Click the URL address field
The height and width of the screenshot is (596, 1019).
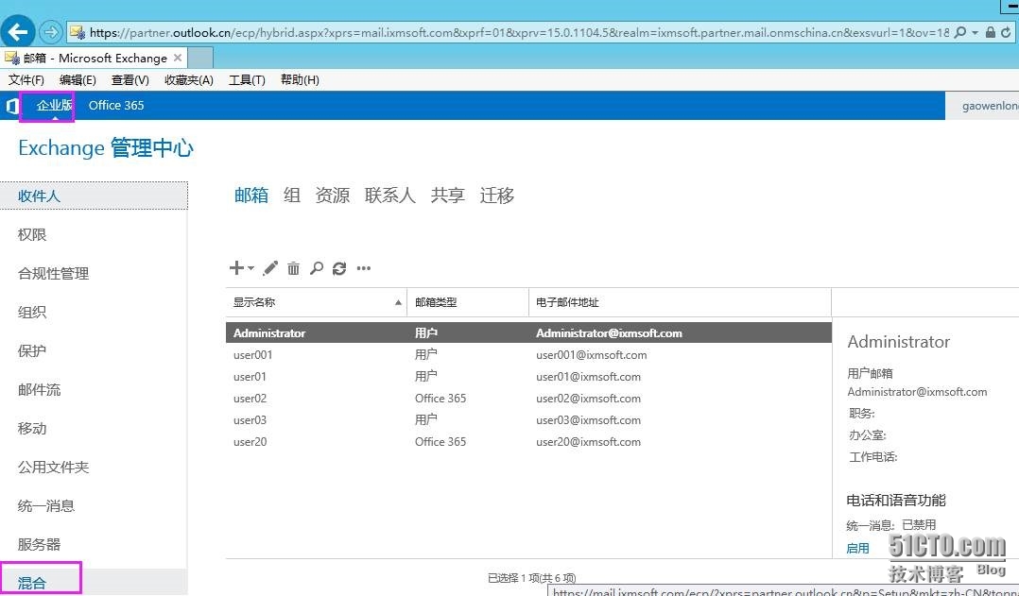coord(517,32)
